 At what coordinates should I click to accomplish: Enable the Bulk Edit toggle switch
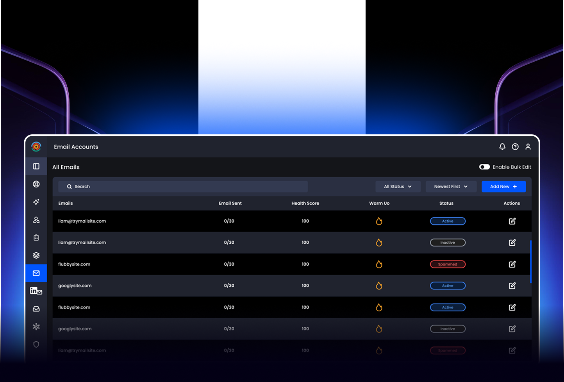484,167
